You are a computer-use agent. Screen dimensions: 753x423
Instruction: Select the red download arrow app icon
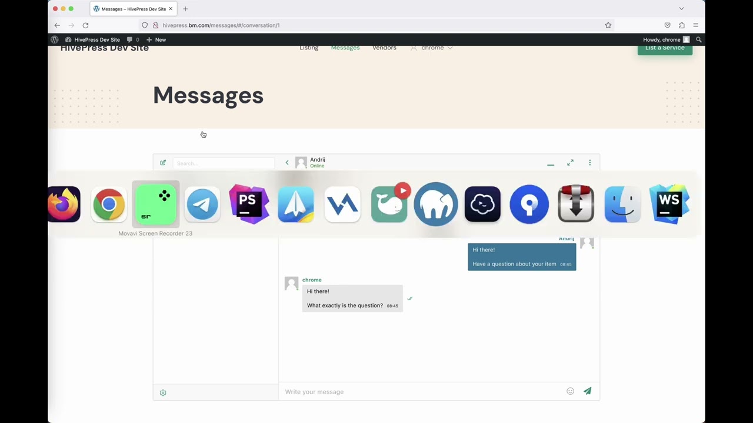point(576,203)
